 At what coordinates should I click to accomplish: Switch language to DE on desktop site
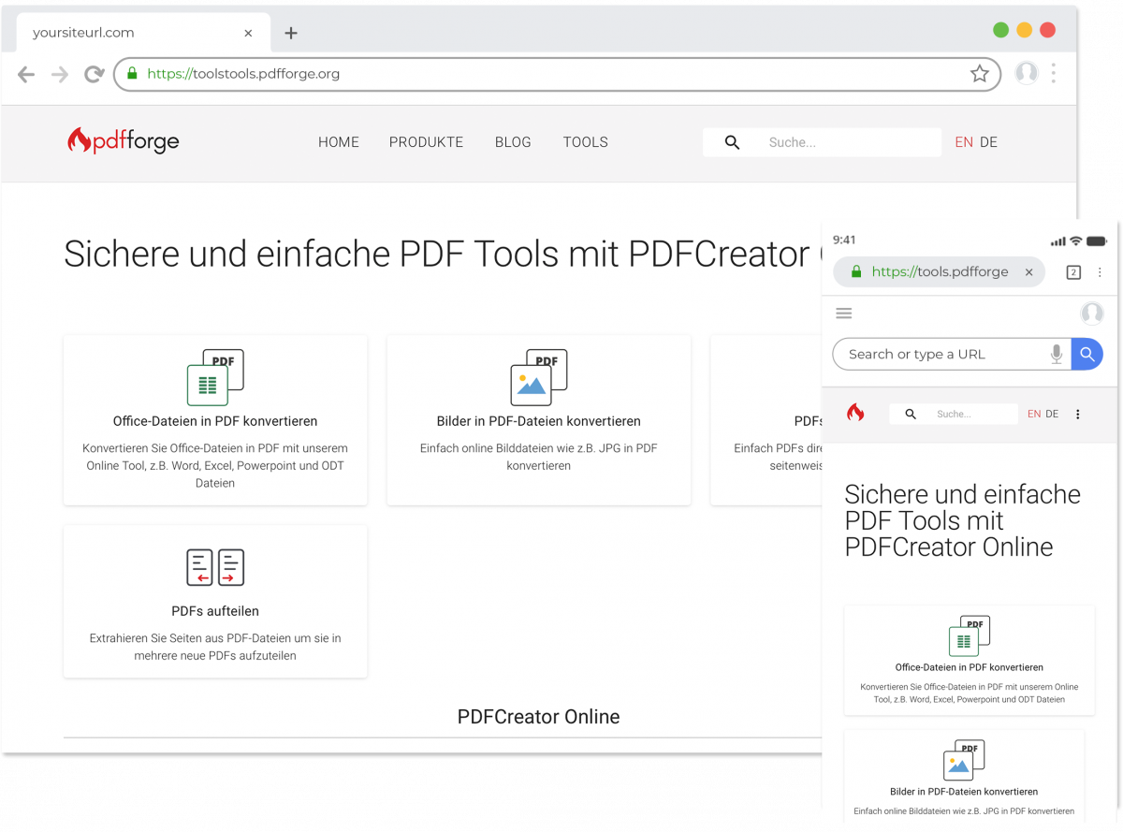[988, 142]
